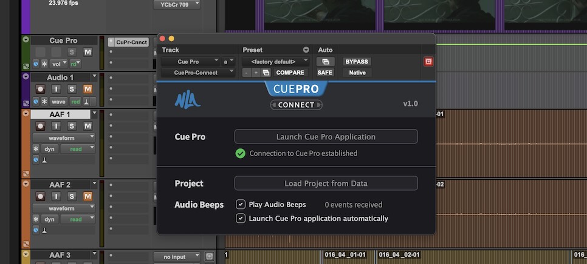Open the AAF 3 track name arrow menu
The image size is (587, 264).
(x=94, y=254)
